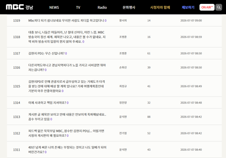Open post 1316 about 경남지역피디
226x158 pixels.
point(67,67)
